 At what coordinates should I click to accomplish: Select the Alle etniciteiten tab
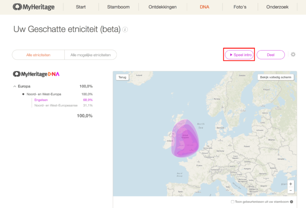click(x=38, y=55)
